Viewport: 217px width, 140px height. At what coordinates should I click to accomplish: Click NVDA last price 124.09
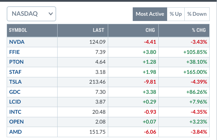97,42
